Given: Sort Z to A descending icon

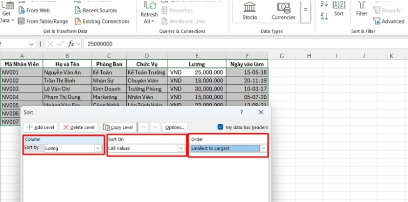Looking at the screenshot, I should coord(324,16).
